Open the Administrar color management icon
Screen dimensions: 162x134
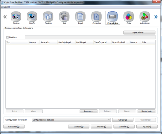click(x=145, y=17)
